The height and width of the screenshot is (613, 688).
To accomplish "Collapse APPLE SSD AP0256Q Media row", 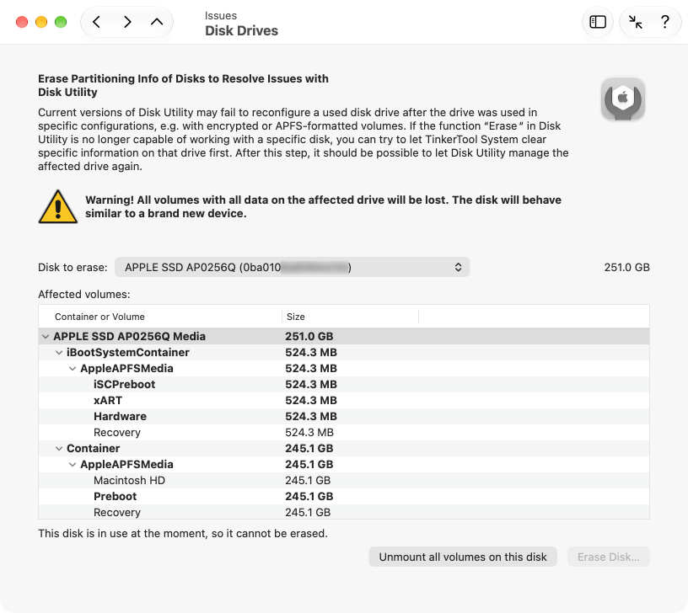I will point(46,337).
